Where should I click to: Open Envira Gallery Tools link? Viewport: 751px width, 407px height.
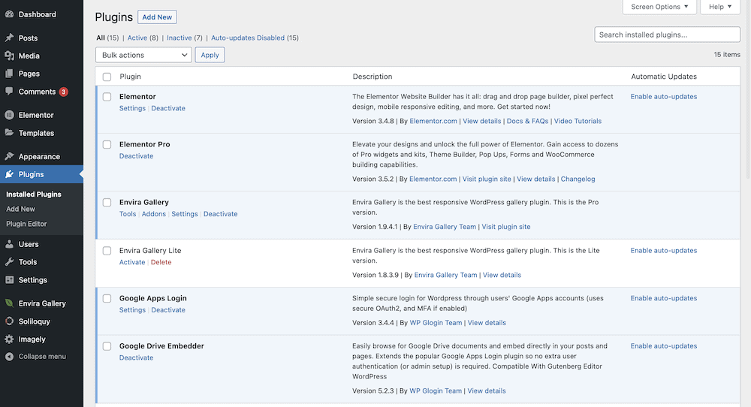[128, 214]
